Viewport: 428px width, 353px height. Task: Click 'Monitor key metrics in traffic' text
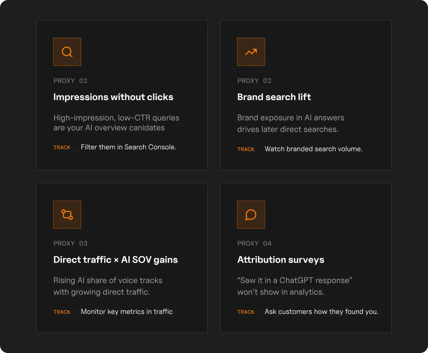point(127,311)
